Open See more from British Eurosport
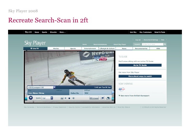Image resolution: width=190 pixels, height=134 pixels. click(x=134, y=95)
